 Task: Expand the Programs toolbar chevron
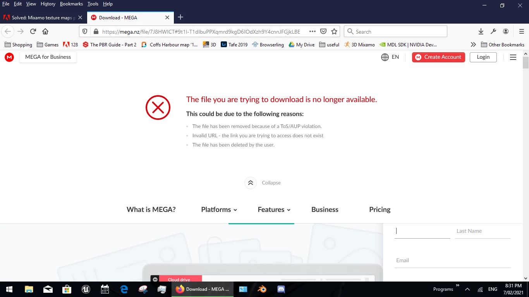click(458, 286)
